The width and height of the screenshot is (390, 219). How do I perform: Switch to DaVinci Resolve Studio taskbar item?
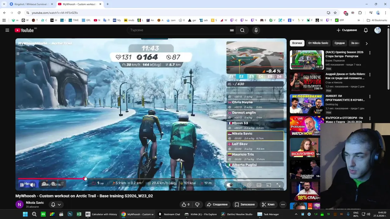click(x=238, y=214)
